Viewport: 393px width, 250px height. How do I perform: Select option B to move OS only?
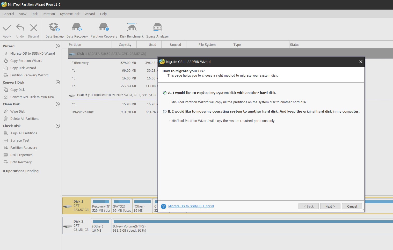pyautogui.click(x=165, y=111)
